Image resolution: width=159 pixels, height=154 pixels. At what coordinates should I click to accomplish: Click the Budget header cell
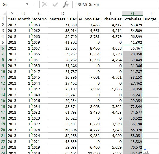pos(151,19)
